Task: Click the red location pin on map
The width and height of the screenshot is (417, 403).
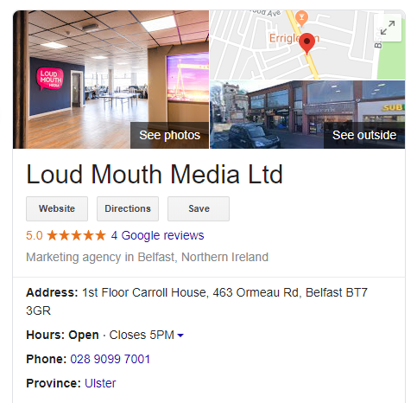Action: point(307,43)
